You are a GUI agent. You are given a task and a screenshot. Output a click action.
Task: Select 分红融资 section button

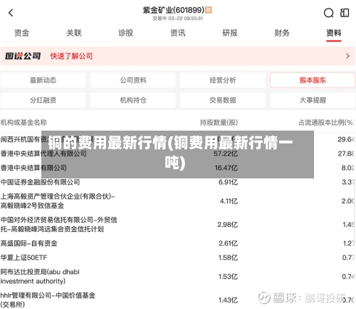[43, 100]
